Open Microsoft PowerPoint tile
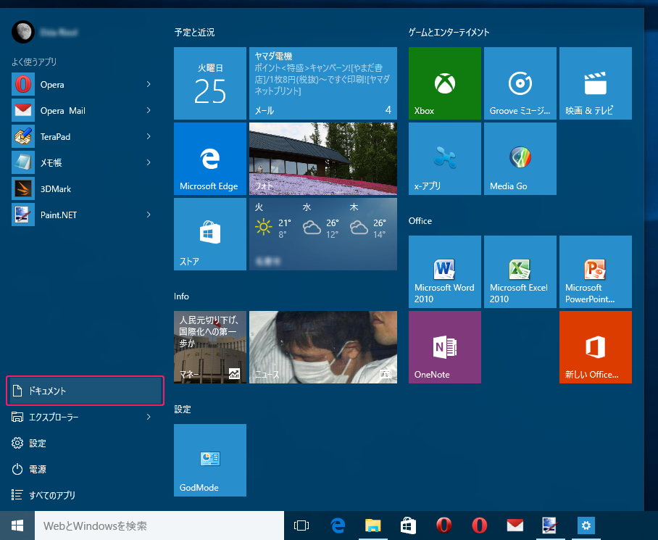The height and width of the screenshot is (540, 658). [x=596, y=272]
